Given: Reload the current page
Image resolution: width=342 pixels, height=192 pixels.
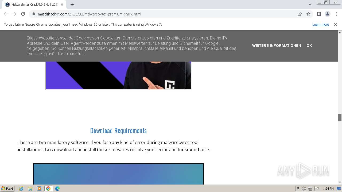Looking at the screenshot, I should pyautogui.click(x=23, y=14).
